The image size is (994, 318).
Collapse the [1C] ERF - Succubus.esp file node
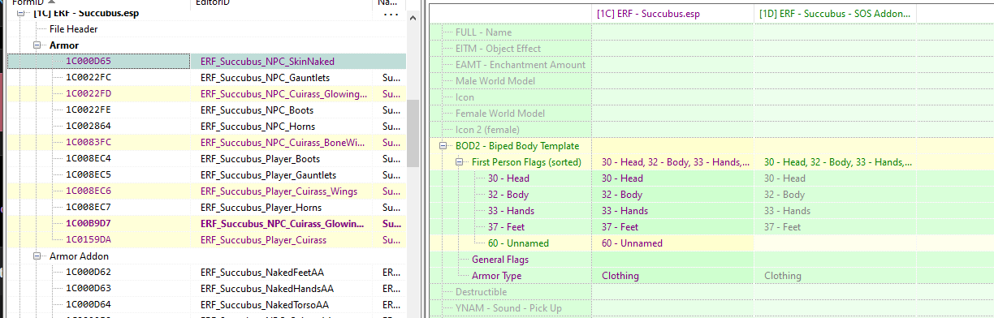(21, 13)
